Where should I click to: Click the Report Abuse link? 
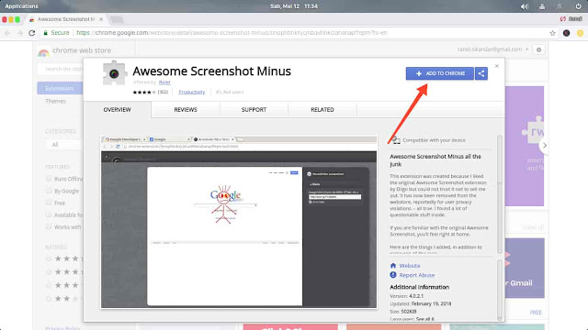pos(416,275)
